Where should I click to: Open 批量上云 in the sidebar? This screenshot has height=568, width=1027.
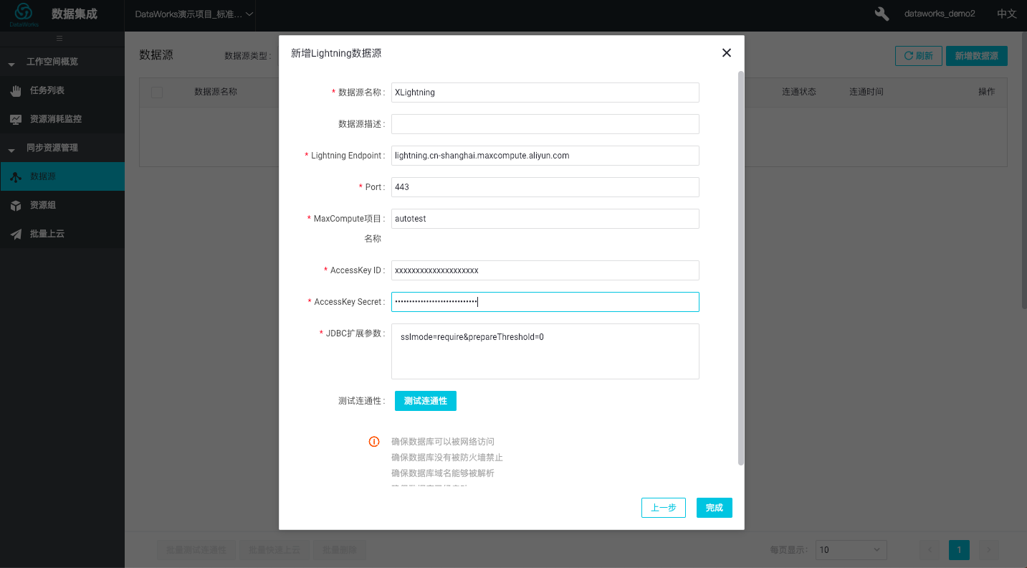point(62,234)
